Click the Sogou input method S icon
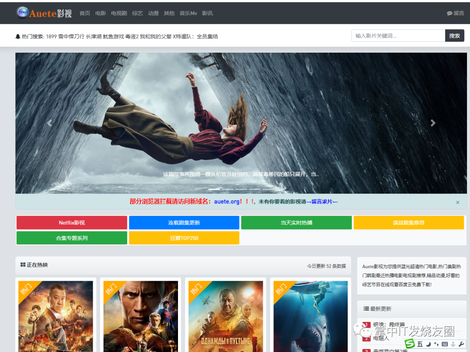470x352 pixels. [410, 344]
